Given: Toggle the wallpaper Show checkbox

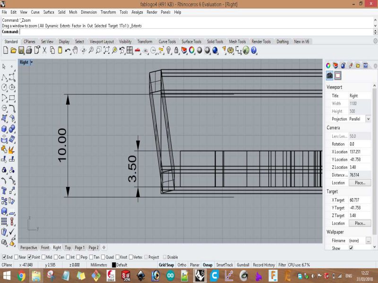Looking at the screenshot, I should click(351, 248).
